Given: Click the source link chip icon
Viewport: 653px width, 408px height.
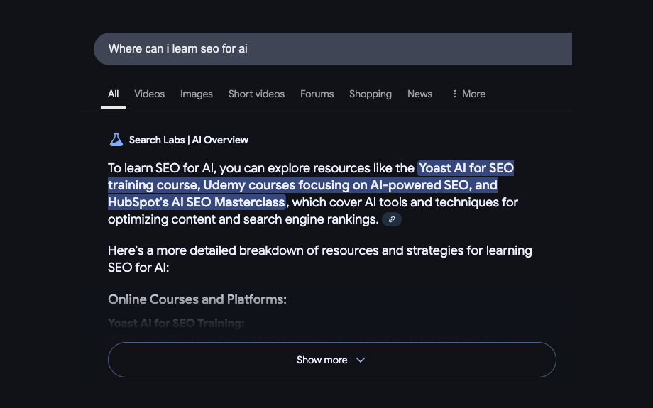Looking at the screenshot, I should pyautogui.click(x=392, y=219).
